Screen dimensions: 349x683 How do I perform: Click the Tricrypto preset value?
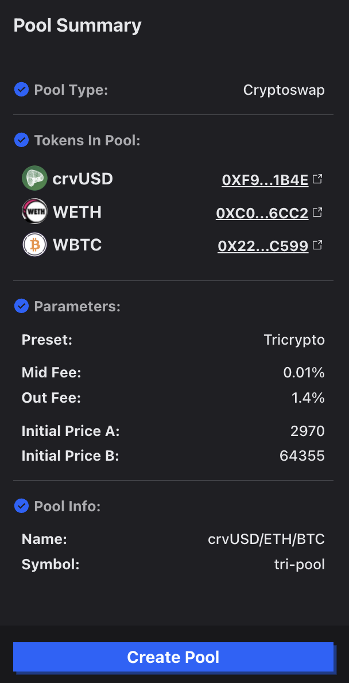coord(294,339)
